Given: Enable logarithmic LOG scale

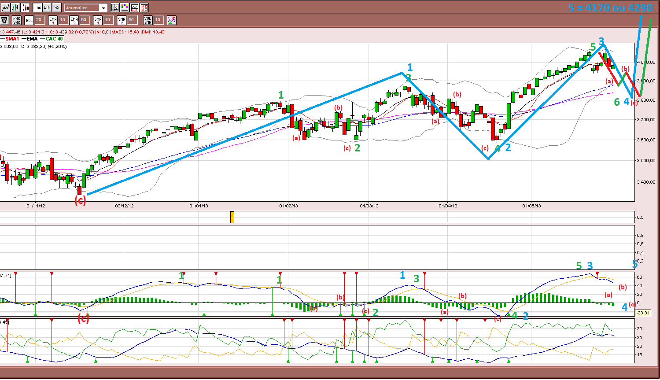Looking at the screenshot, I should click(37, 7).
